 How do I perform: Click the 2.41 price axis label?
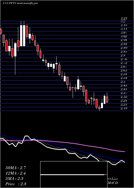coord(124,89)
